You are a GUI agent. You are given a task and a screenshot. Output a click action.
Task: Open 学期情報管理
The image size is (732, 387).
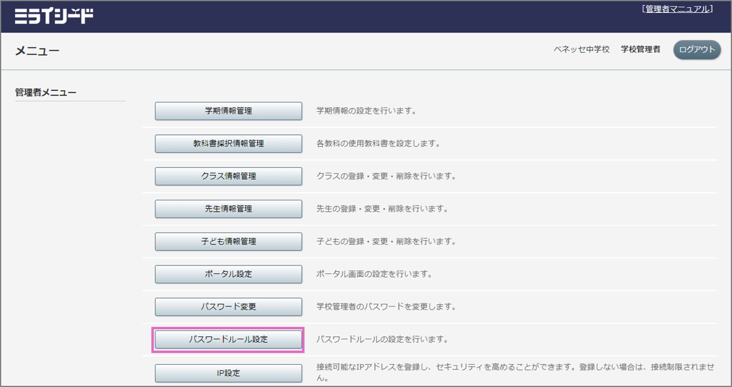[228, 111]
